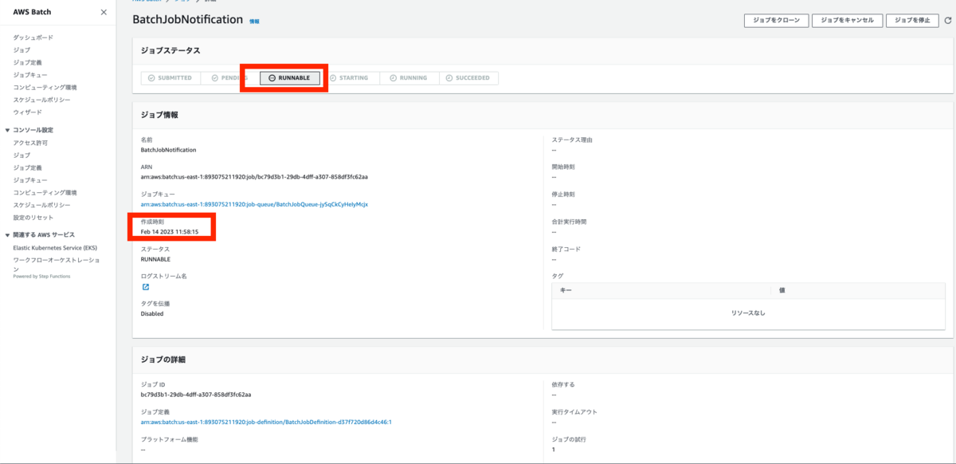Image resolution: width=956 pixels, height=464 pixels.
Task: Click the AWS Batch sidebar title
Action: [x=33, y=12]
